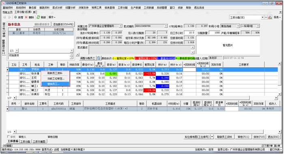The image size is (284, 154).
Task: Click the 调整分配员工 button
Action: point(88,58)
